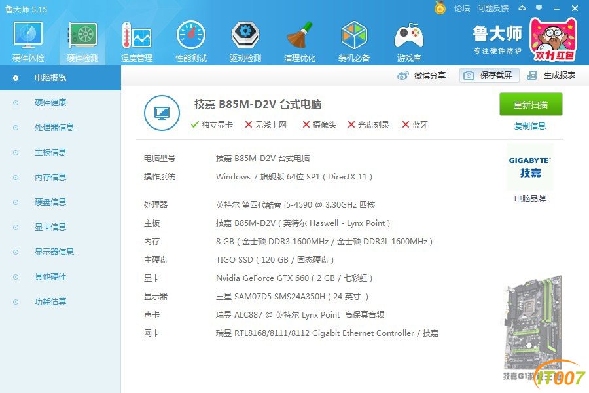Select 电脑概览 in sidebar
This screenshot has width=589, height=393.
[60, 78]
